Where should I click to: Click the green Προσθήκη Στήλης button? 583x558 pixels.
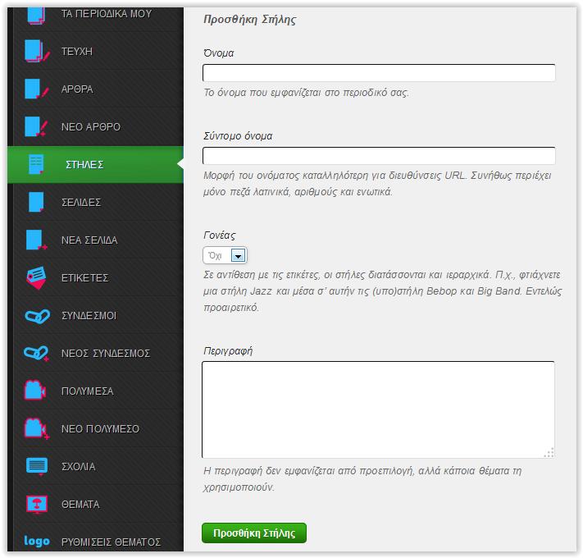click(254, 533)
